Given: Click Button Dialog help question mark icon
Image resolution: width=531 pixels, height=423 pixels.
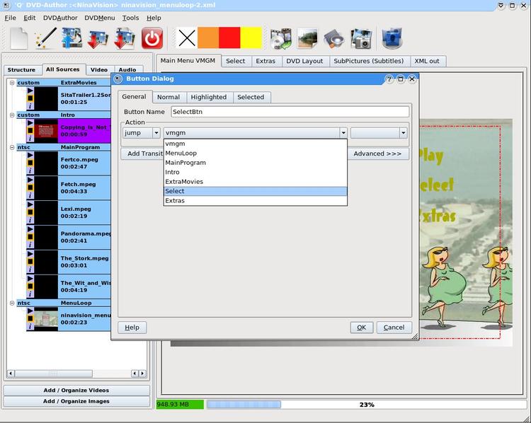Looking at the screenshot, I should click(389, 79).
